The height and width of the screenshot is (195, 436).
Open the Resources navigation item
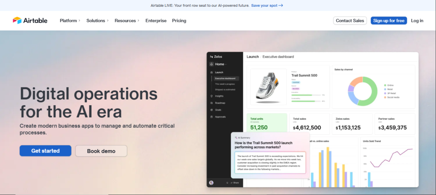(127, 20)
